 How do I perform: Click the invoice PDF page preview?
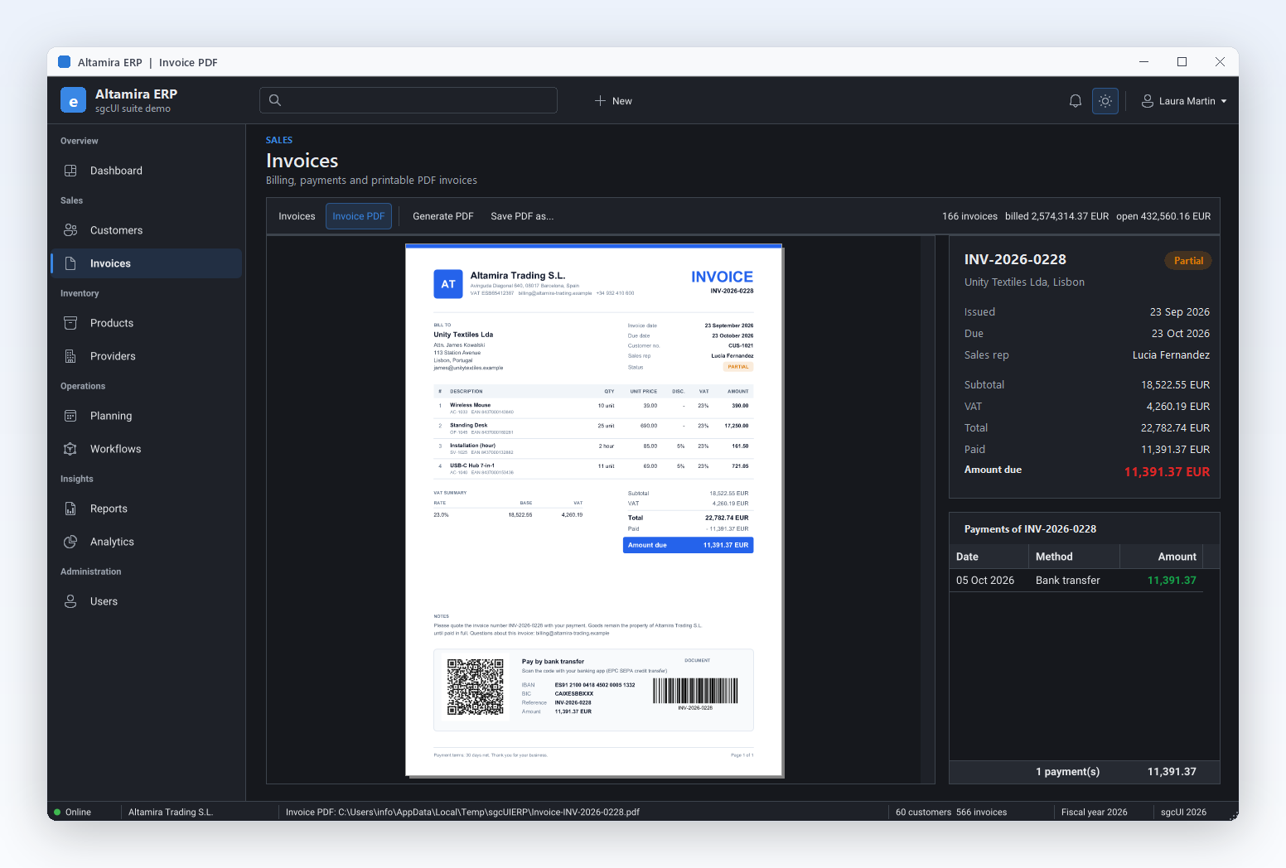(x=593, y=510)
